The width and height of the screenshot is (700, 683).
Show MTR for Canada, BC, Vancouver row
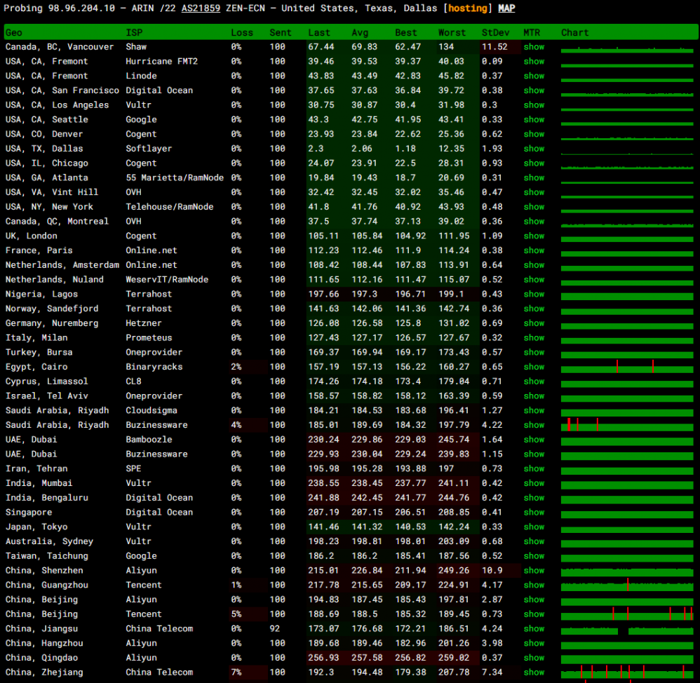coord(534,47)
